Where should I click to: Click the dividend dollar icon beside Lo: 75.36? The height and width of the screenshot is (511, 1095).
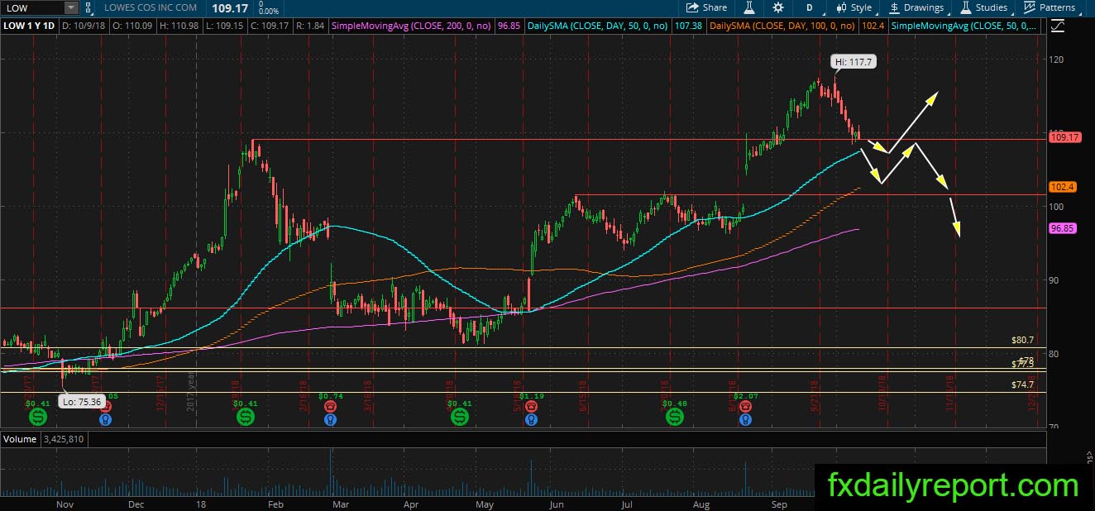tap(37, 418)
